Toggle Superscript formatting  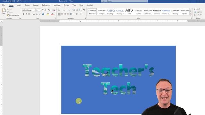pos(39,14)
